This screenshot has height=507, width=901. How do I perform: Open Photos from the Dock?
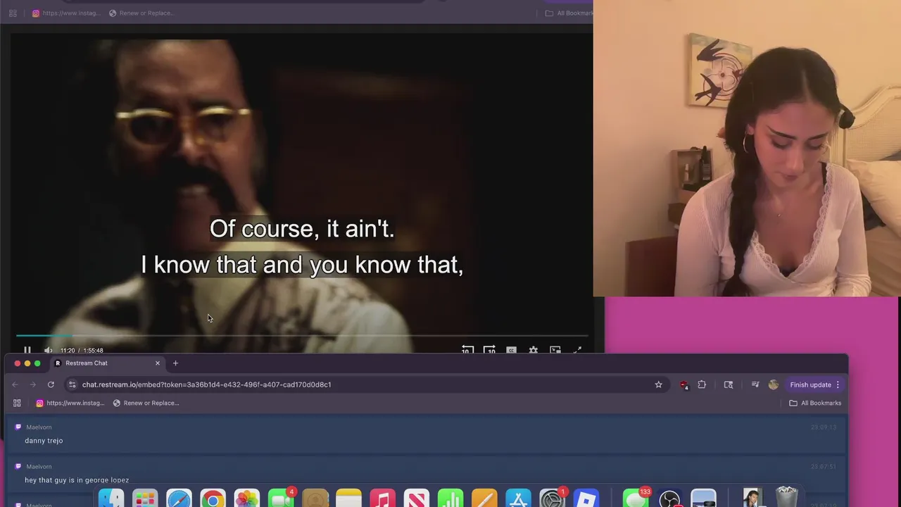tap(246, 499)
